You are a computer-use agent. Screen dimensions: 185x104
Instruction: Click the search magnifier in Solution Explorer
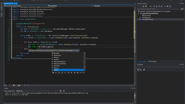click(x=182, y=9)
